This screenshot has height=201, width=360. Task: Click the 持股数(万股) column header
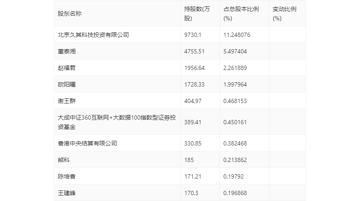pos(197,14)
